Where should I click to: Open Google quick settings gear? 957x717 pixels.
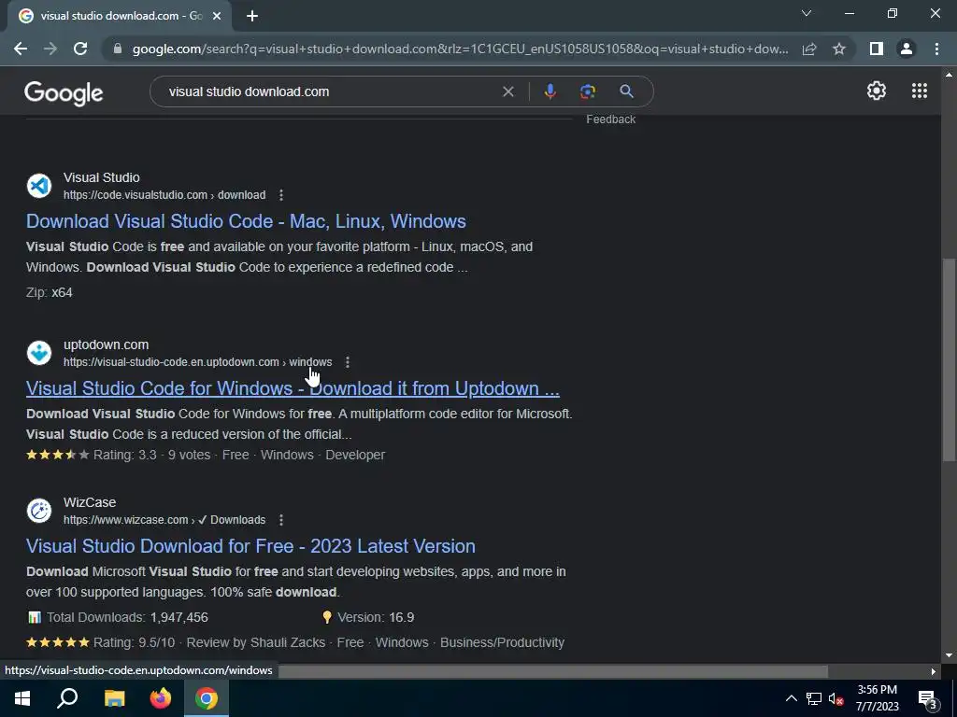[x=877, y=91]
